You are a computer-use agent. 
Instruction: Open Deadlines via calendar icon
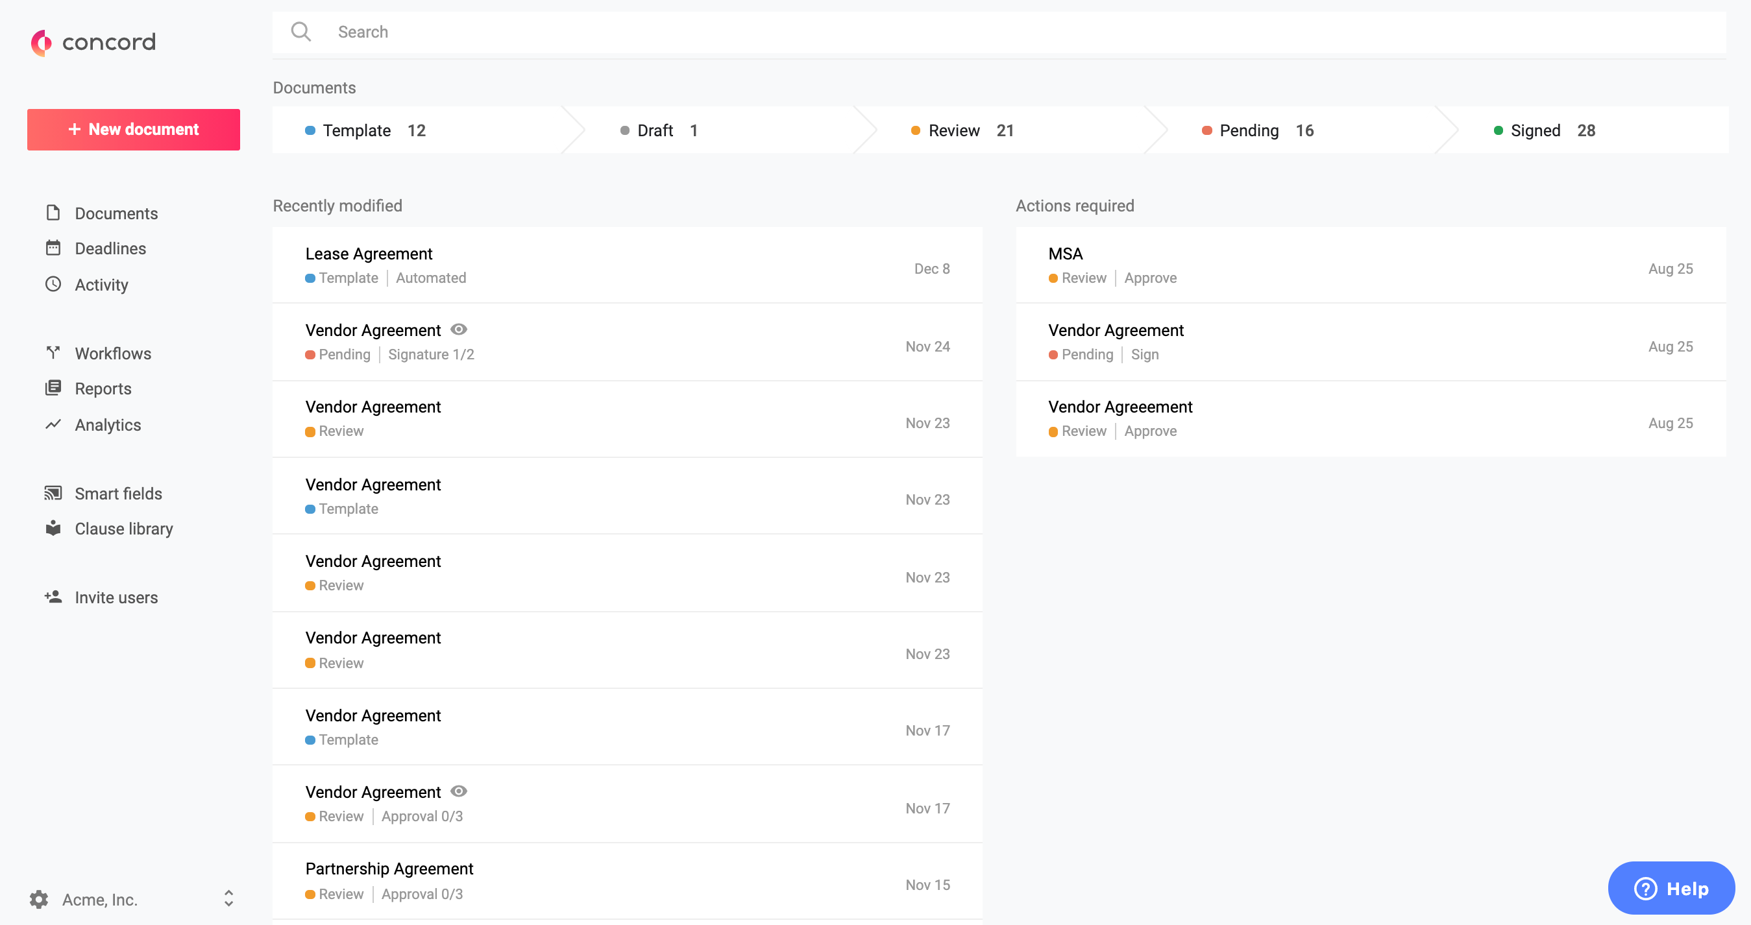53,248
